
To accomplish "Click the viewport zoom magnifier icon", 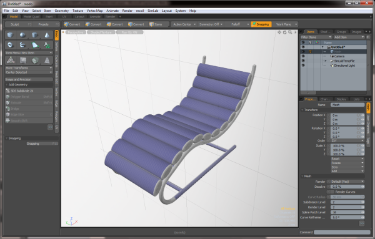I will (x=290, y=32).
